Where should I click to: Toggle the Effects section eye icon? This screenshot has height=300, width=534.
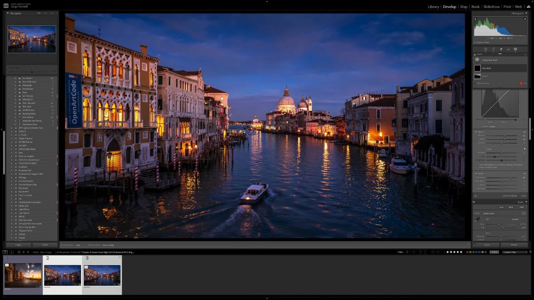tap(524, 132)
